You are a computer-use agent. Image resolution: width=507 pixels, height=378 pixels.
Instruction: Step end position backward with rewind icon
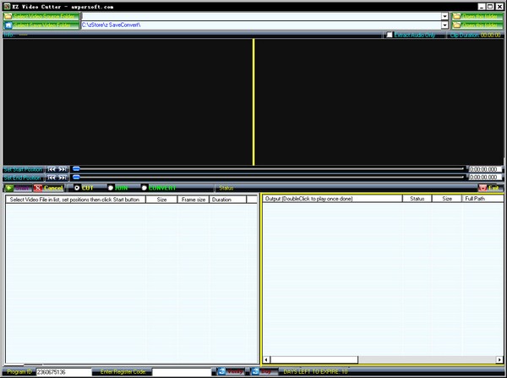tap(51, 178)
